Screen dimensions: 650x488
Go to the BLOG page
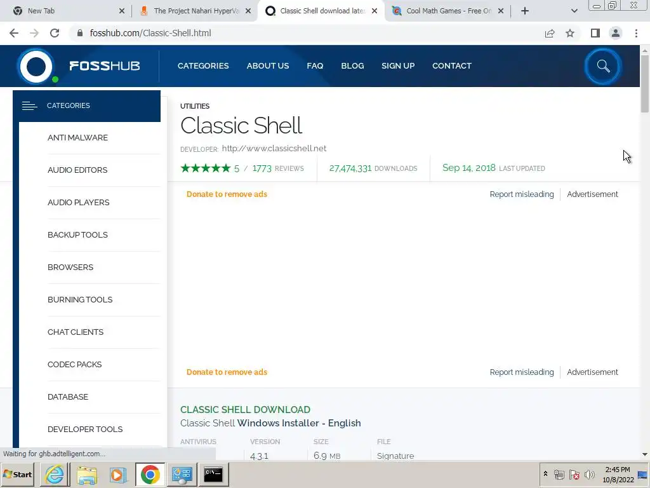352,66
